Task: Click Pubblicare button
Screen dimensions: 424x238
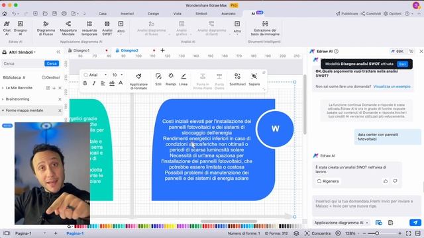Action: [346, 13]
